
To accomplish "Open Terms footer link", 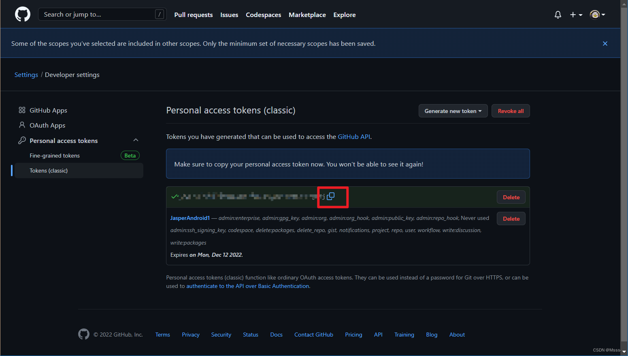I will (163, 335).
